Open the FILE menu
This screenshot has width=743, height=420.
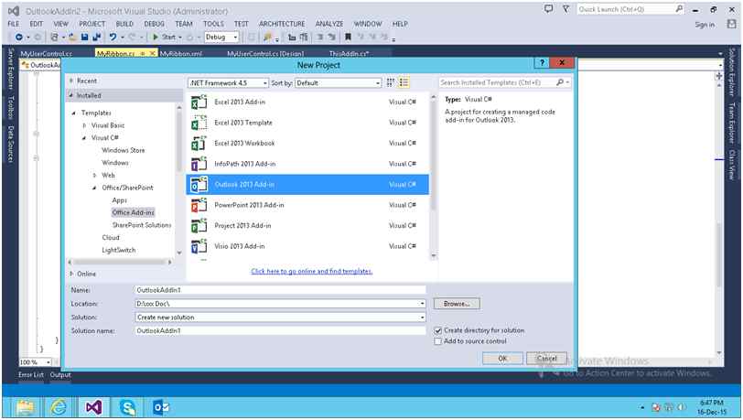tap(13, 24)
